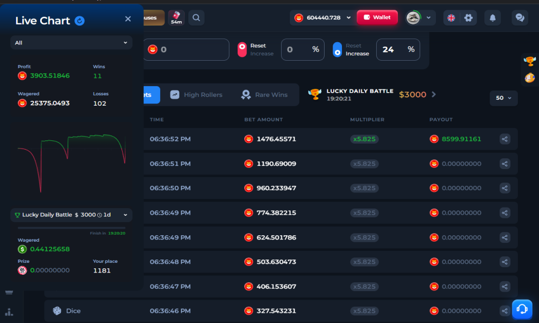Click the MULTIPLIER column header
Viewport: 539px width, 323px height.
coord(367,120)
